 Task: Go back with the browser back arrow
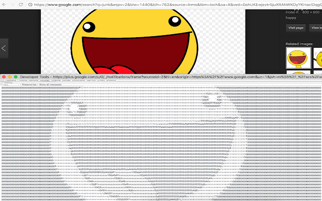4,5
